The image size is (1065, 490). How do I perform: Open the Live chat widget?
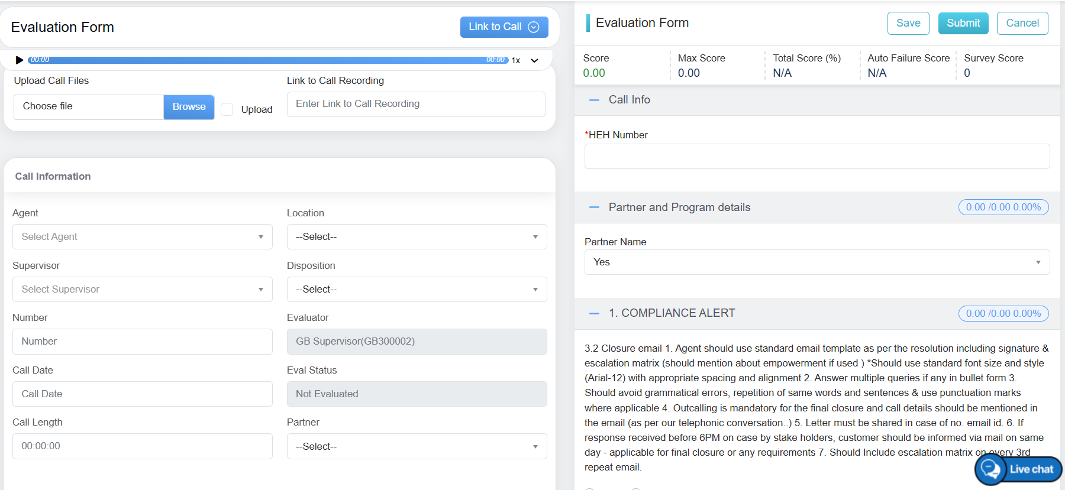tap(1018, 469)
